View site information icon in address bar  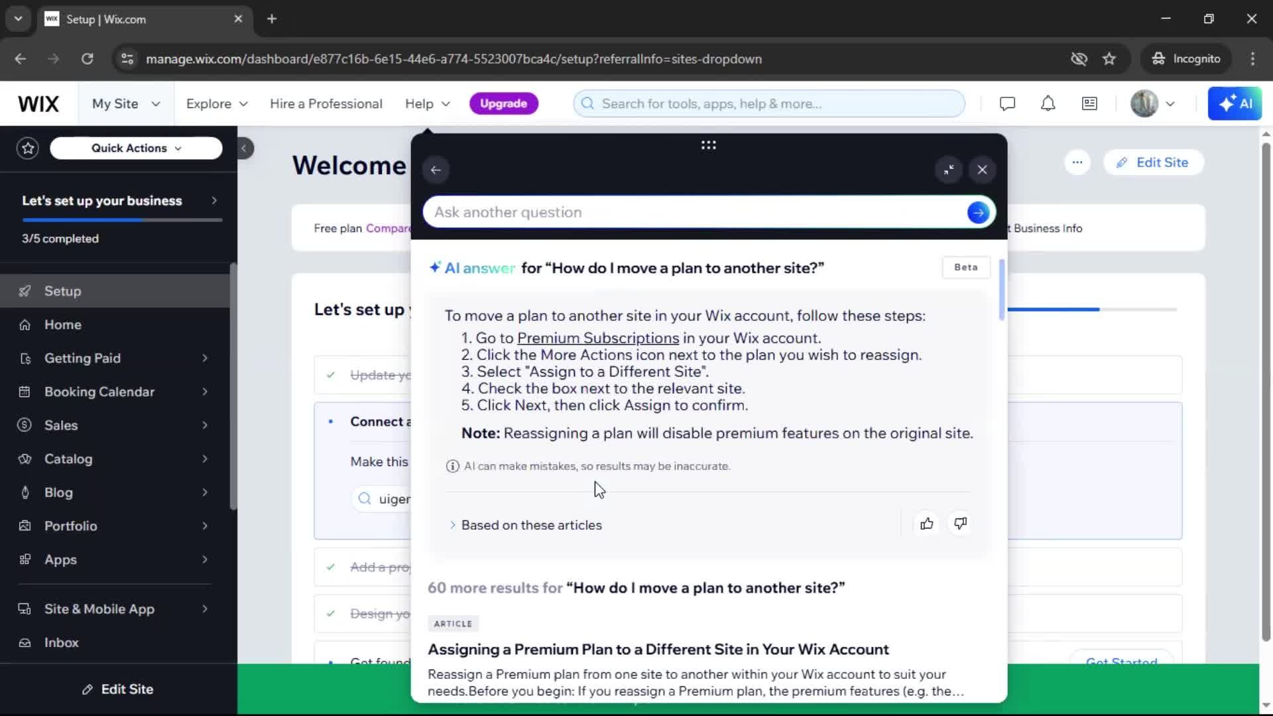coord(127,59)
